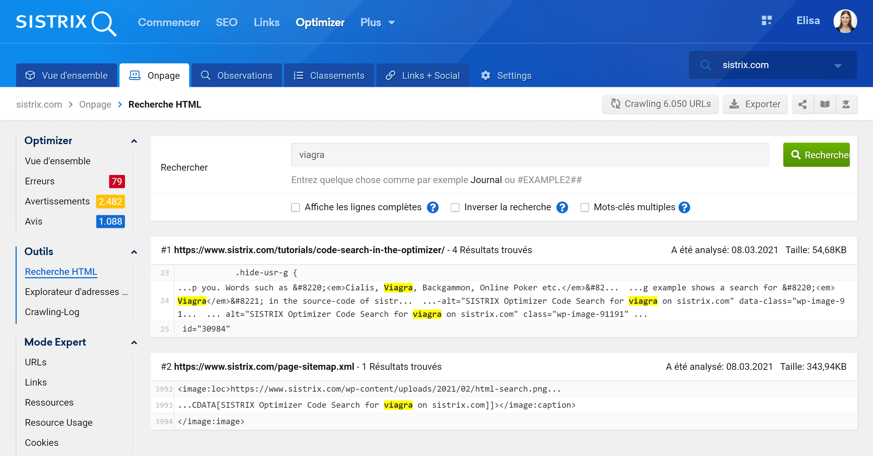Open page-sitemap.xml result URL

tap(264, 366)
